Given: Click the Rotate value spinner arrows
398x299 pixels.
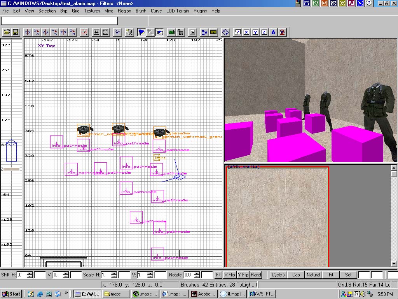Looking at the screenshot, I should pyautogui.click(x=197, y=275).
